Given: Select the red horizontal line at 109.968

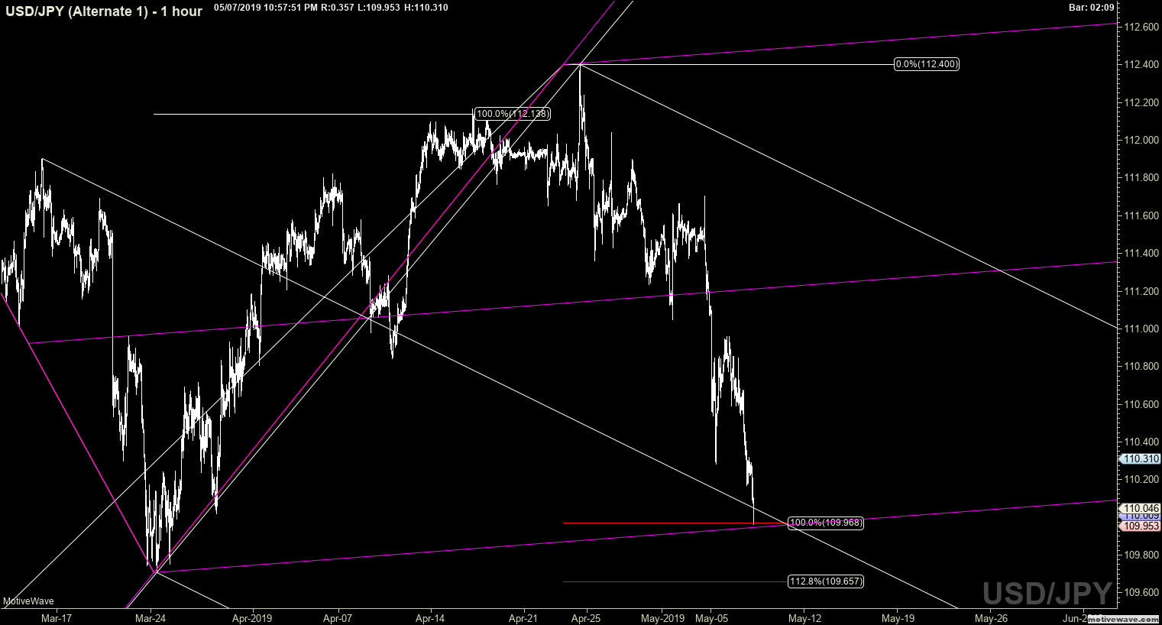Looking at the screenshot, I should 675,523.
